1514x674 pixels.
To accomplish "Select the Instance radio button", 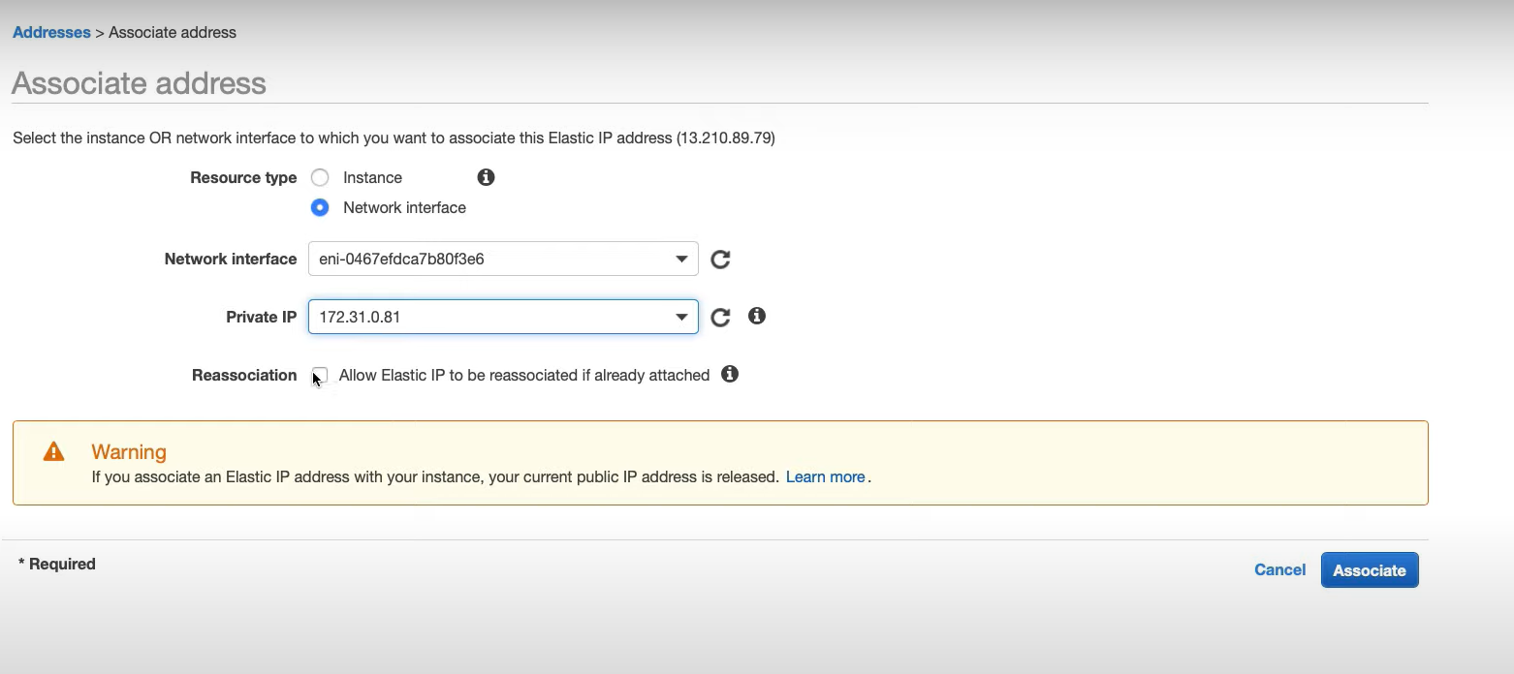I will pyautogui.click(x=320, y=177).
